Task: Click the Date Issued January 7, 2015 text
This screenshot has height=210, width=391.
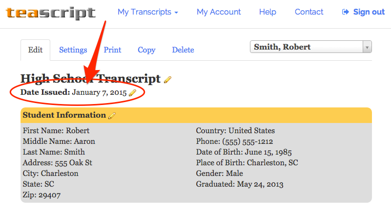Action: 74,92
